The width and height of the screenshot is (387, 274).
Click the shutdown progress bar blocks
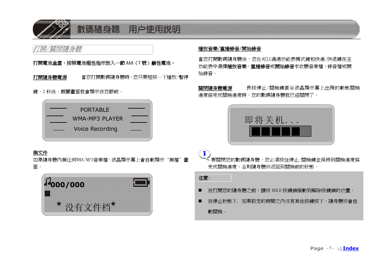click(280, 131)
